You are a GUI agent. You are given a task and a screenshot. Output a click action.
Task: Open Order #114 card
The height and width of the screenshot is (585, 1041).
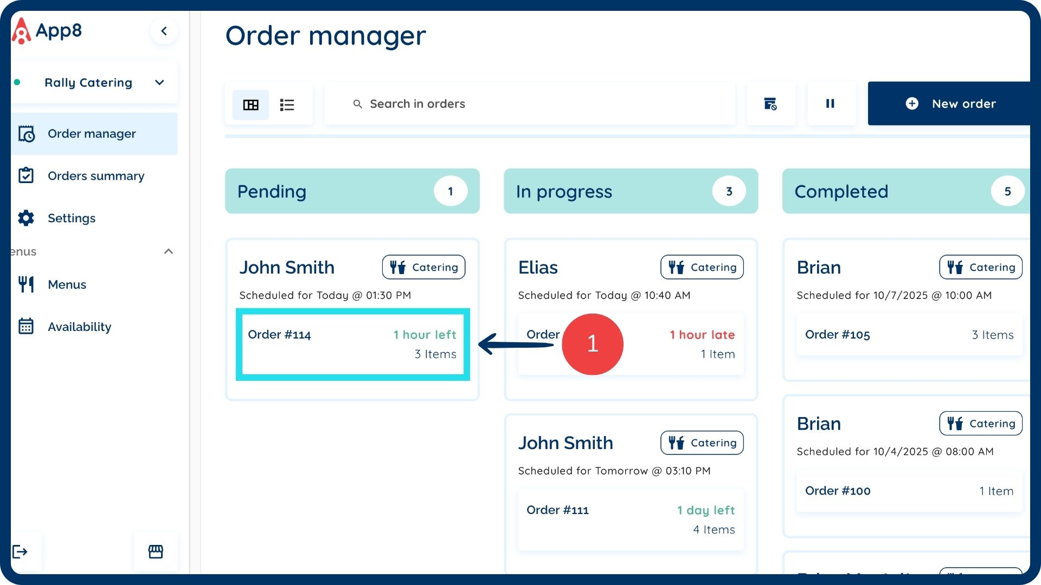(352, 344)
